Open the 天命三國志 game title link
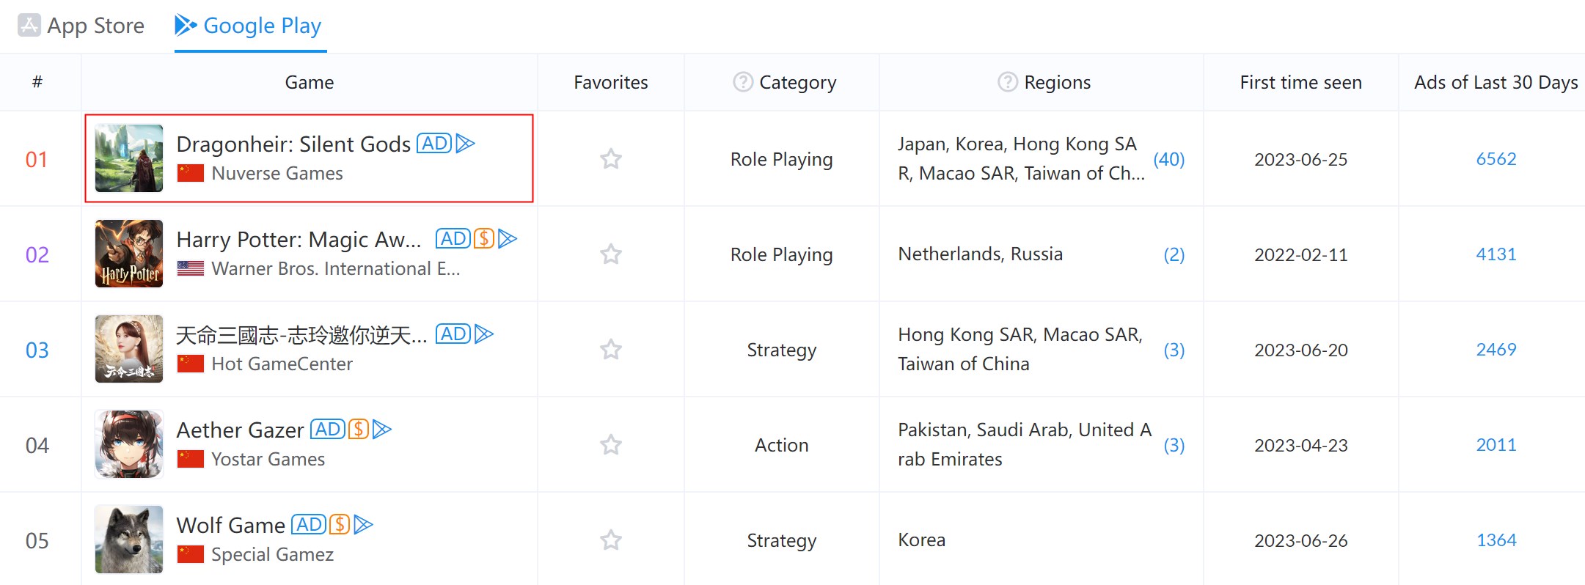The image size is (1585, 585). (x=301, y=335)
